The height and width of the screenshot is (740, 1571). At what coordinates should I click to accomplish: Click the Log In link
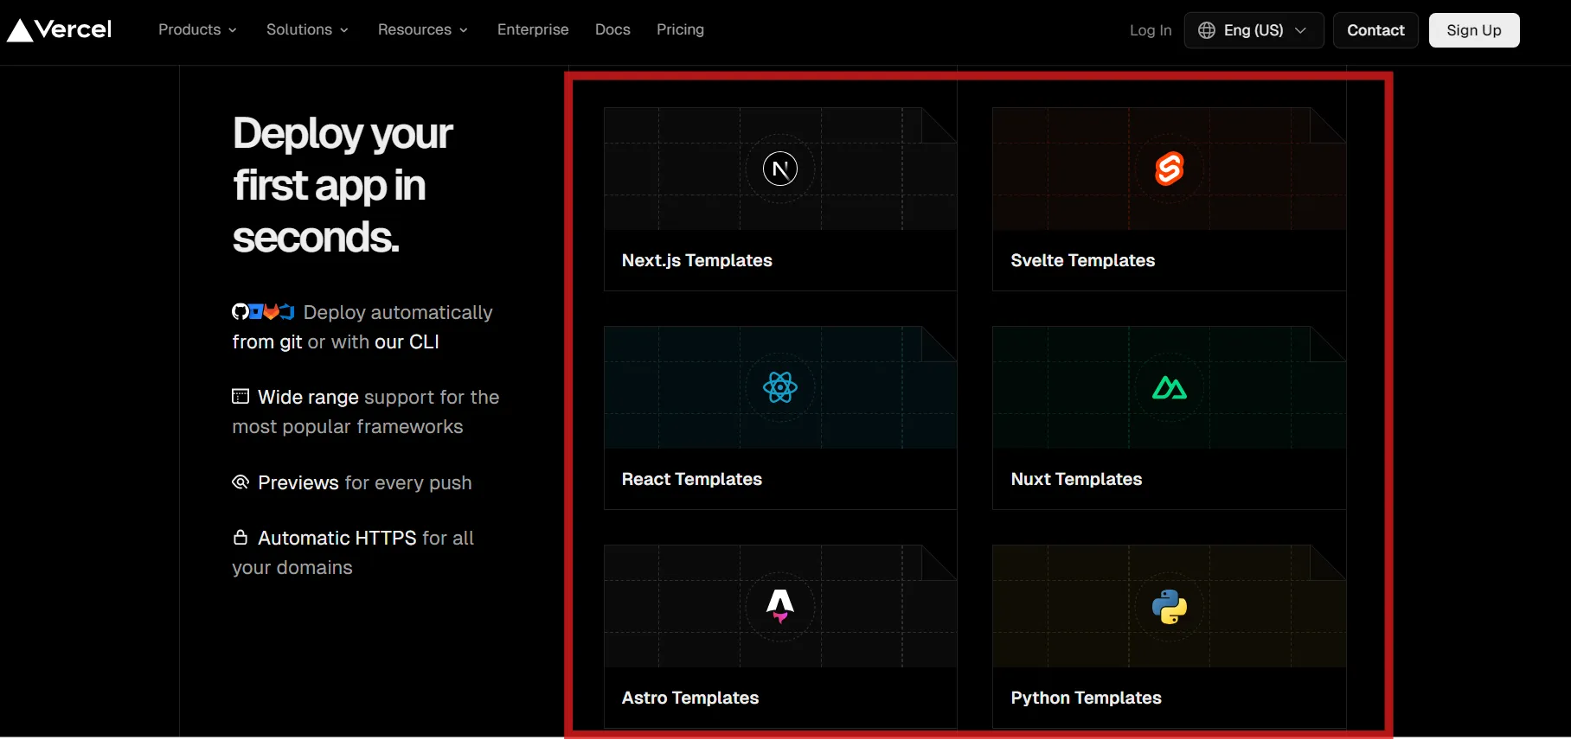point(1150,30)
